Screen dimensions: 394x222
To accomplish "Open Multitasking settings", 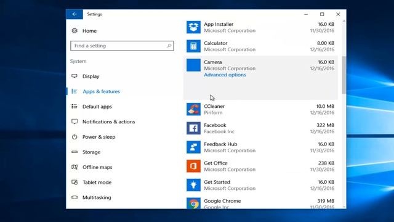I will [97, 197].
